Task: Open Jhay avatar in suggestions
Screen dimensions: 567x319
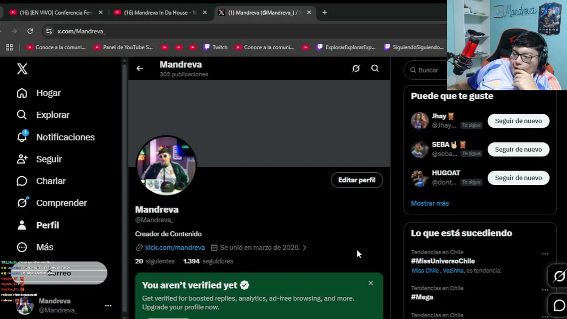Action: coord(419,121)
